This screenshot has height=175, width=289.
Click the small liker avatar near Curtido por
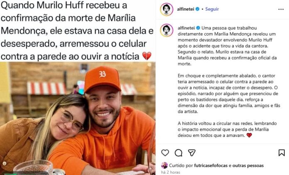164,165
